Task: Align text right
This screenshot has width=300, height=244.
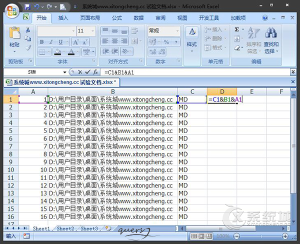Action: click(x=124, y=41)
